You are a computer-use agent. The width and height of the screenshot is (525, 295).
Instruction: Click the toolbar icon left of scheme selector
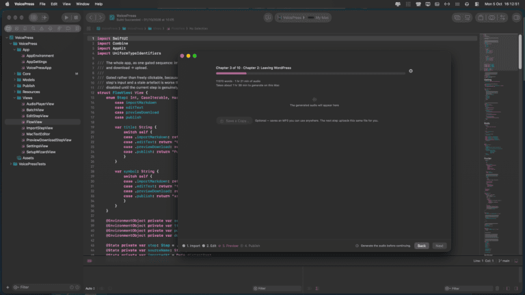[268, 17]
